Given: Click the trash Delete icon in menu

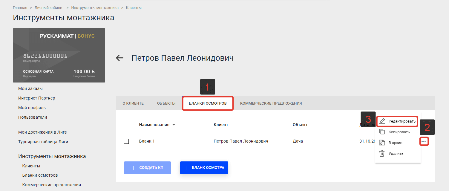Looking at the screenshot, I should pyautogui.click(x=382, y=153).
